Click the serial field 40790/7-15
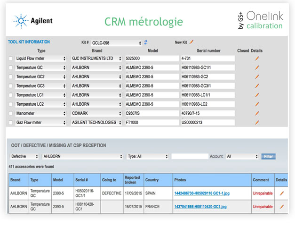295x235 pixels. point(207,113)
